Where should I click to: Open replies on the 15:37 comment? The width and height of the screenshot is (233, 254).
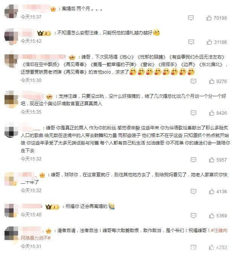[191, 18]
